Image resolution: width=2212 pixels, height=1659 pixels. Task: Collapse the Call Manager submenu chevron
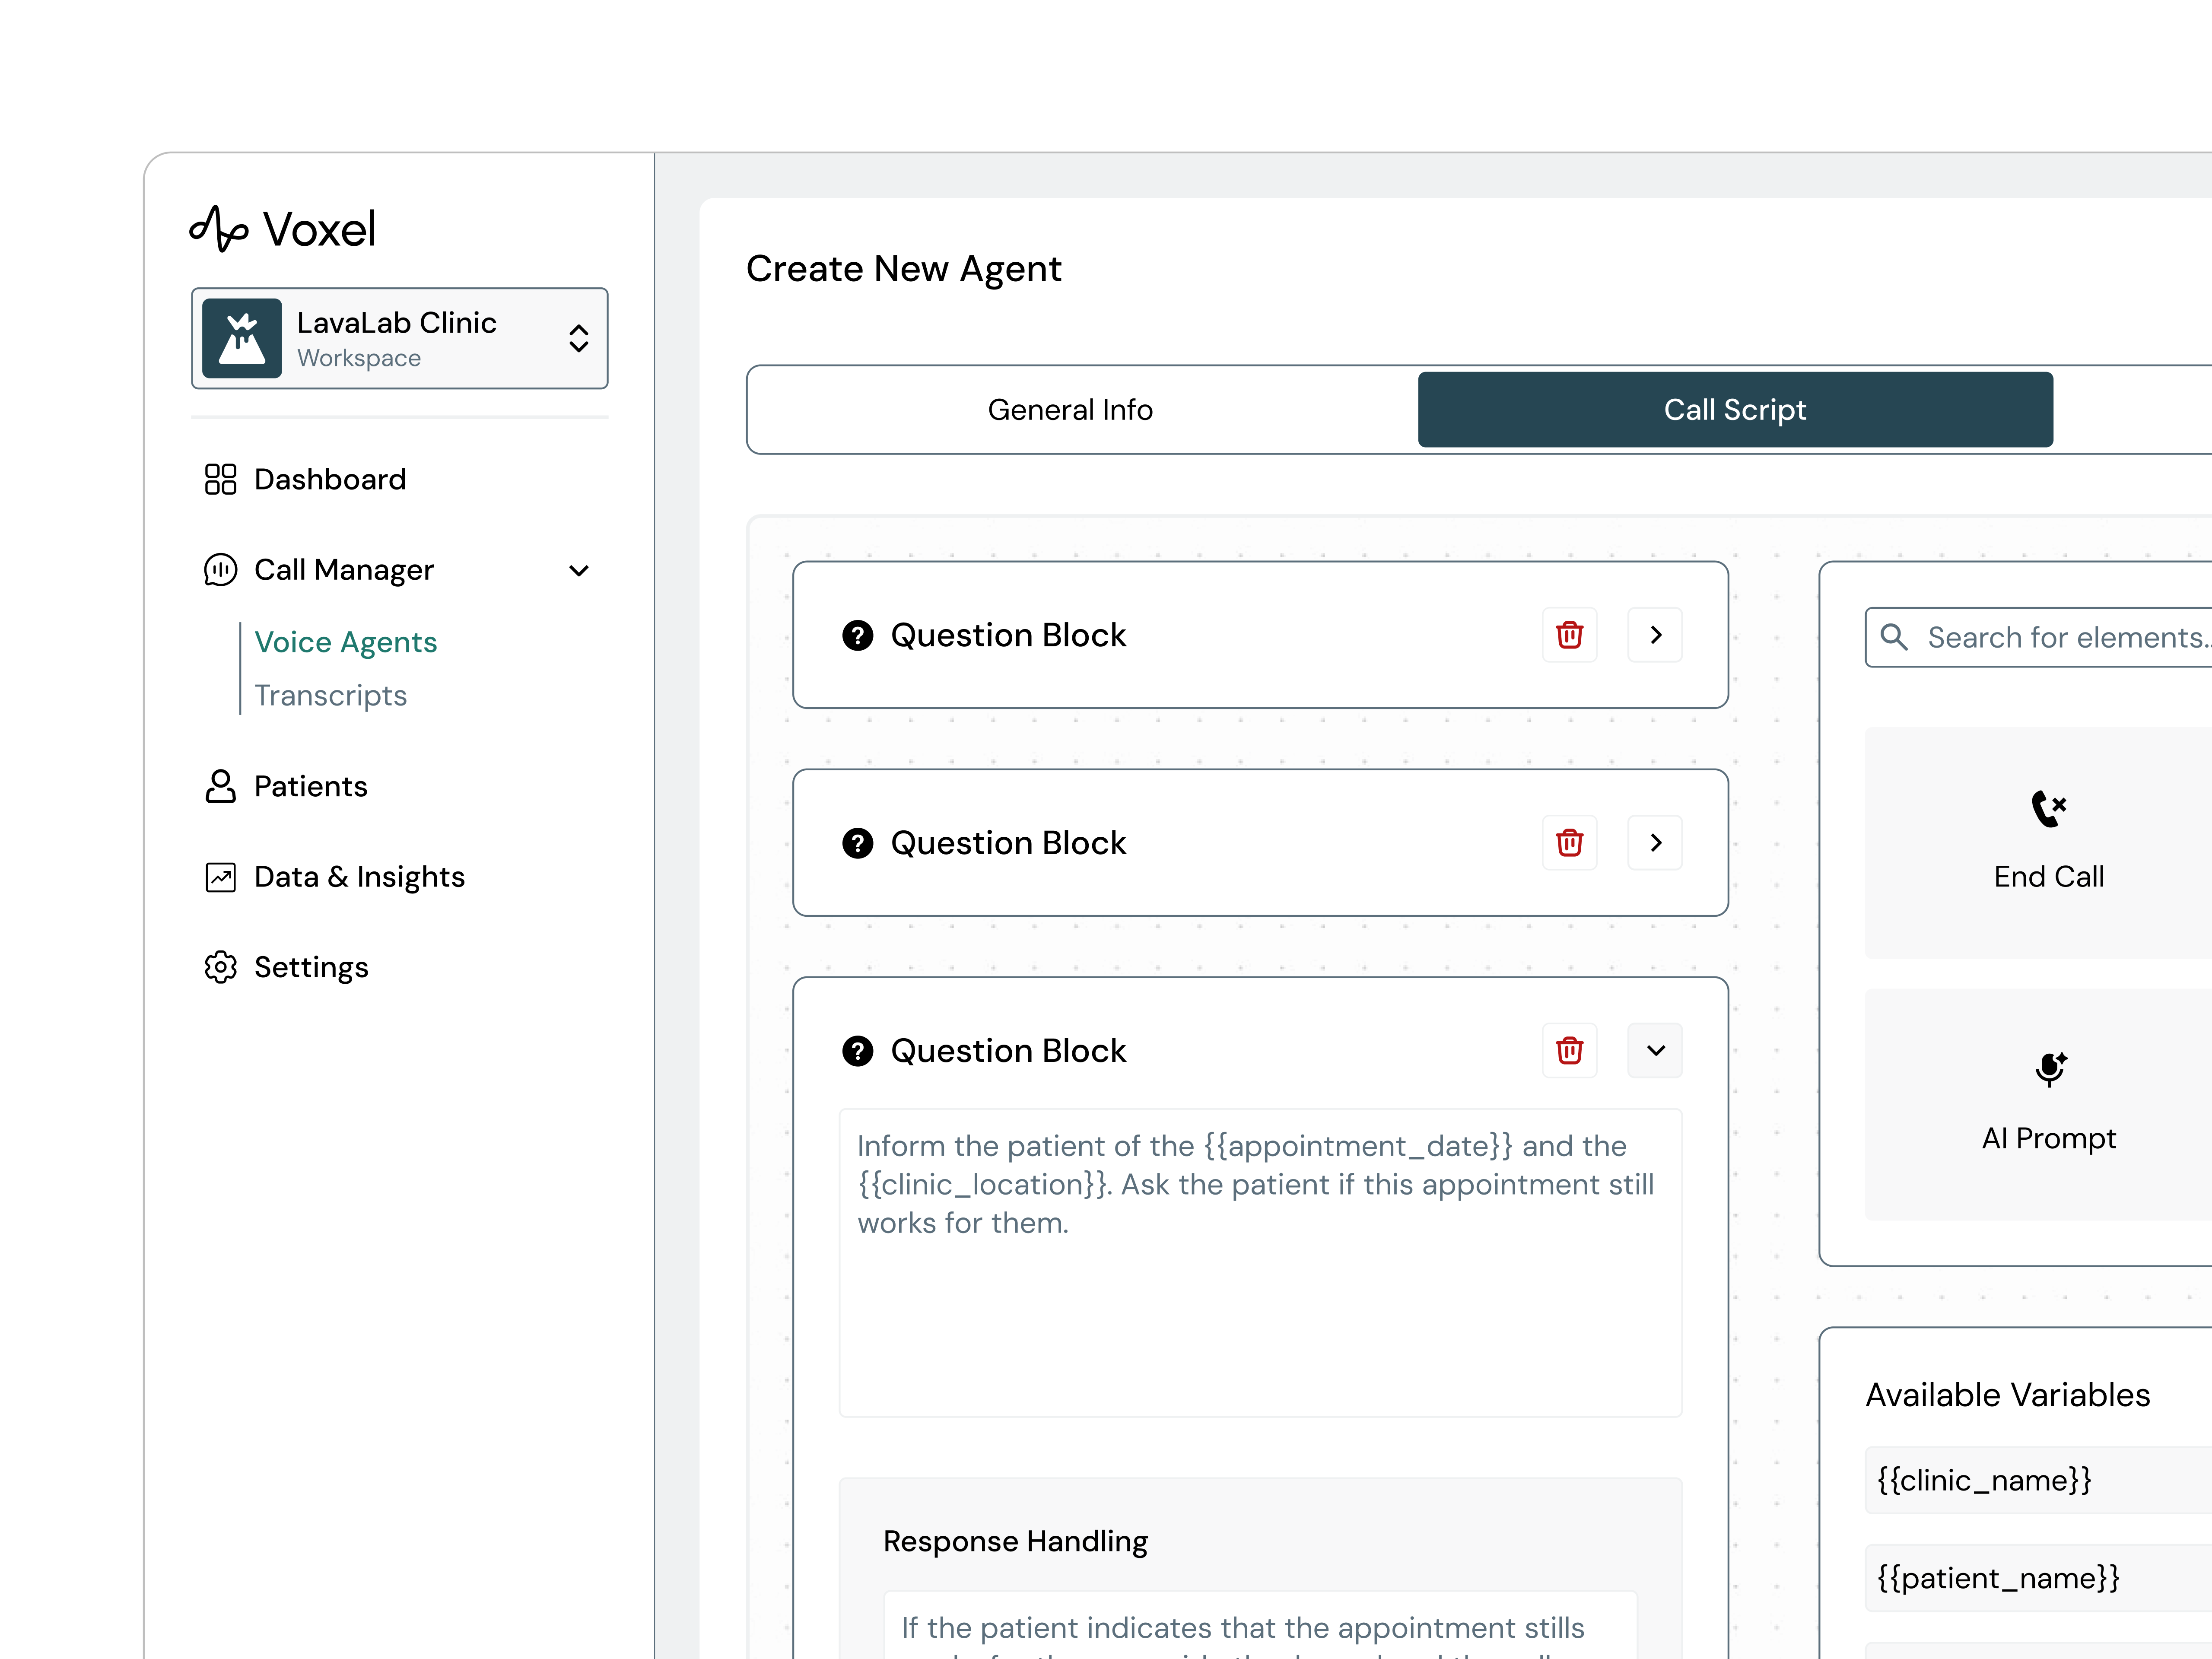pyautogui.click(x=579, y=571)
